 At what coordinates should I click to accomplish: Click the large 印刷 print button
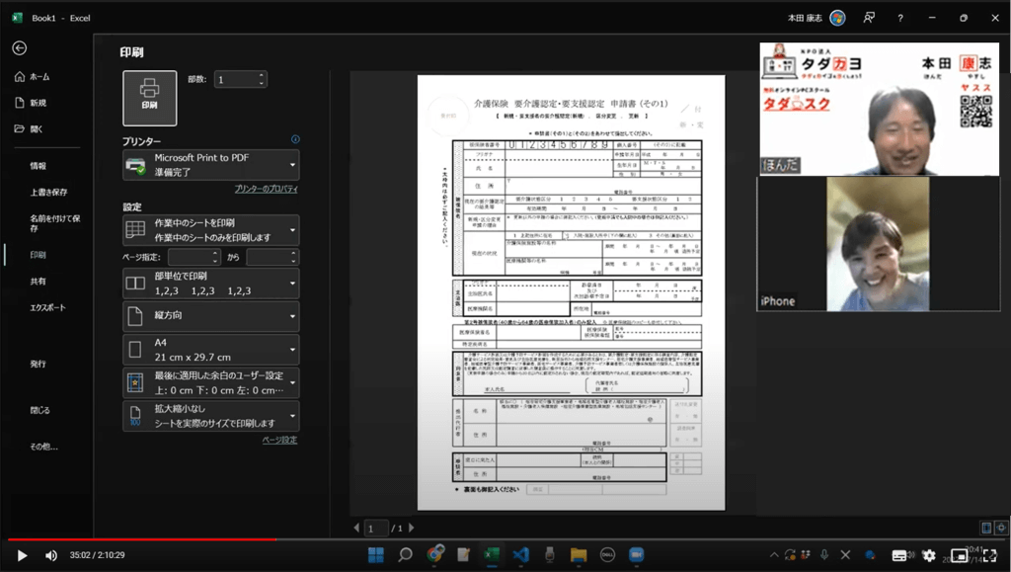pos(149,98)
